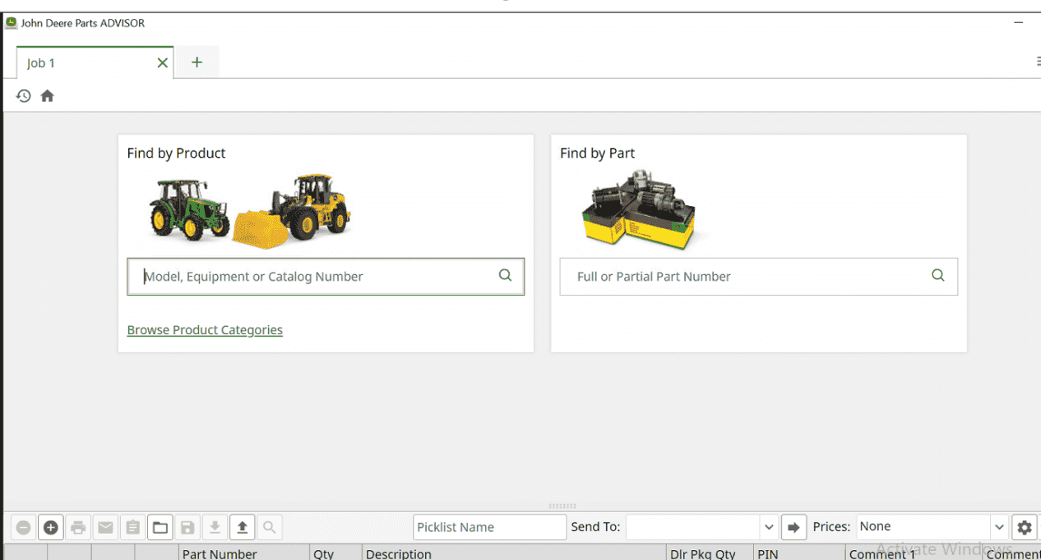
Task: Click the John Deere logo in title bar
Action: click(11, 24)
